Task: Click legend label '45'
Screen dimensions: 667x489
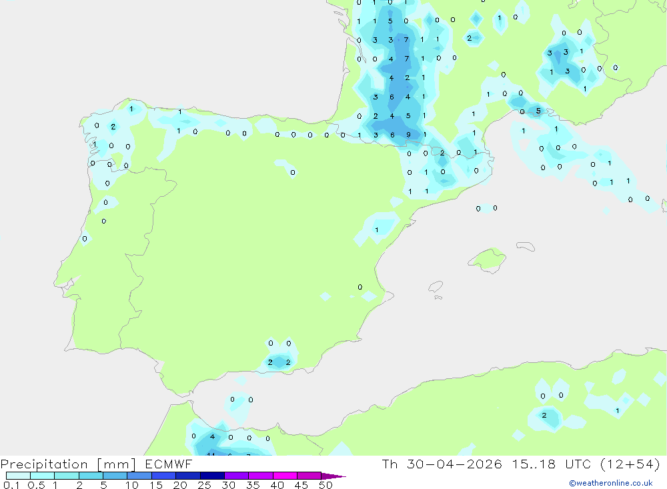Action: (x=301, y=485)
